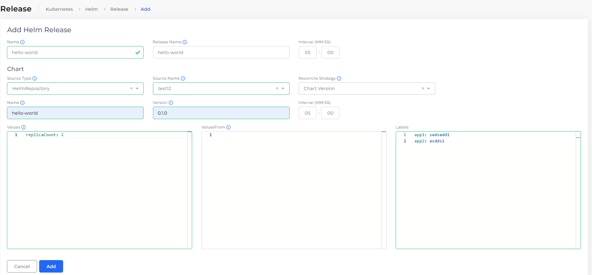Go to Helm in the breadcrumb

click(x=92, y=9)
